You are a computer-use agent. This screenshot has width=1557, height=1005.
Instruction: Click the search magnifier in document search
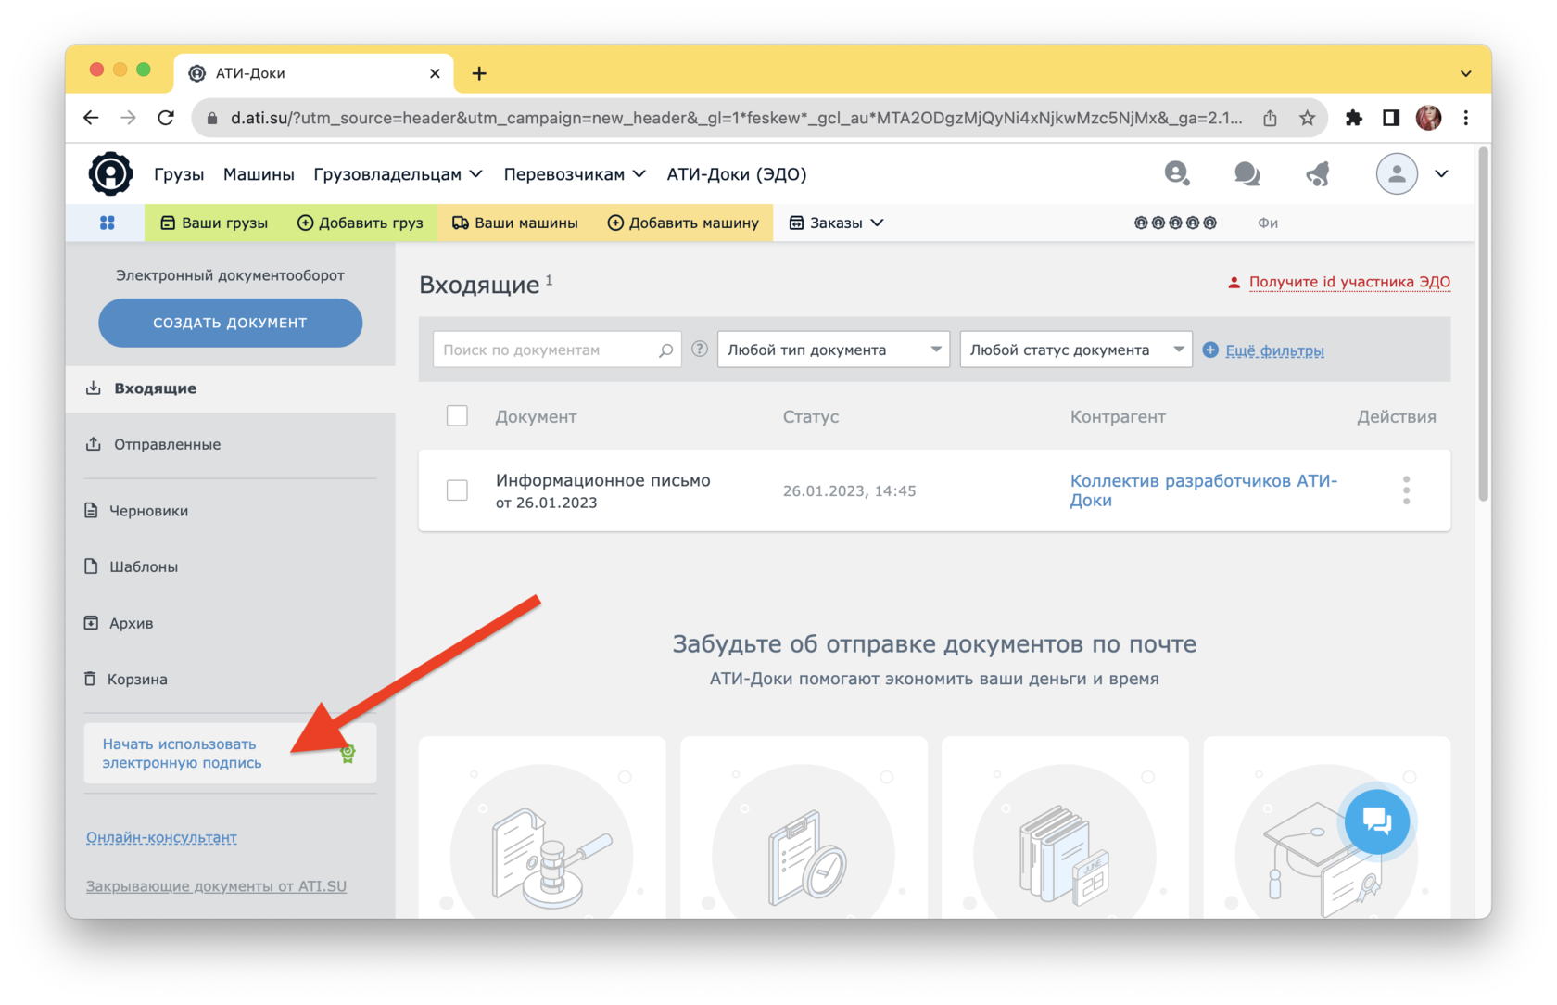(x=665, y=350)
